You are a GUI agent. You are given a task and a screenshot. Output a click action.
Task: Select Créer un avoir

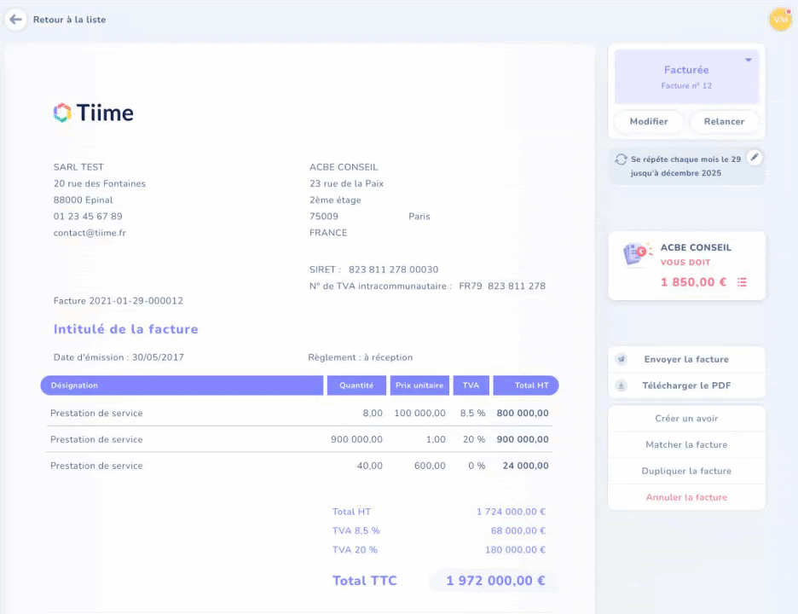click(x=686, y=419)
